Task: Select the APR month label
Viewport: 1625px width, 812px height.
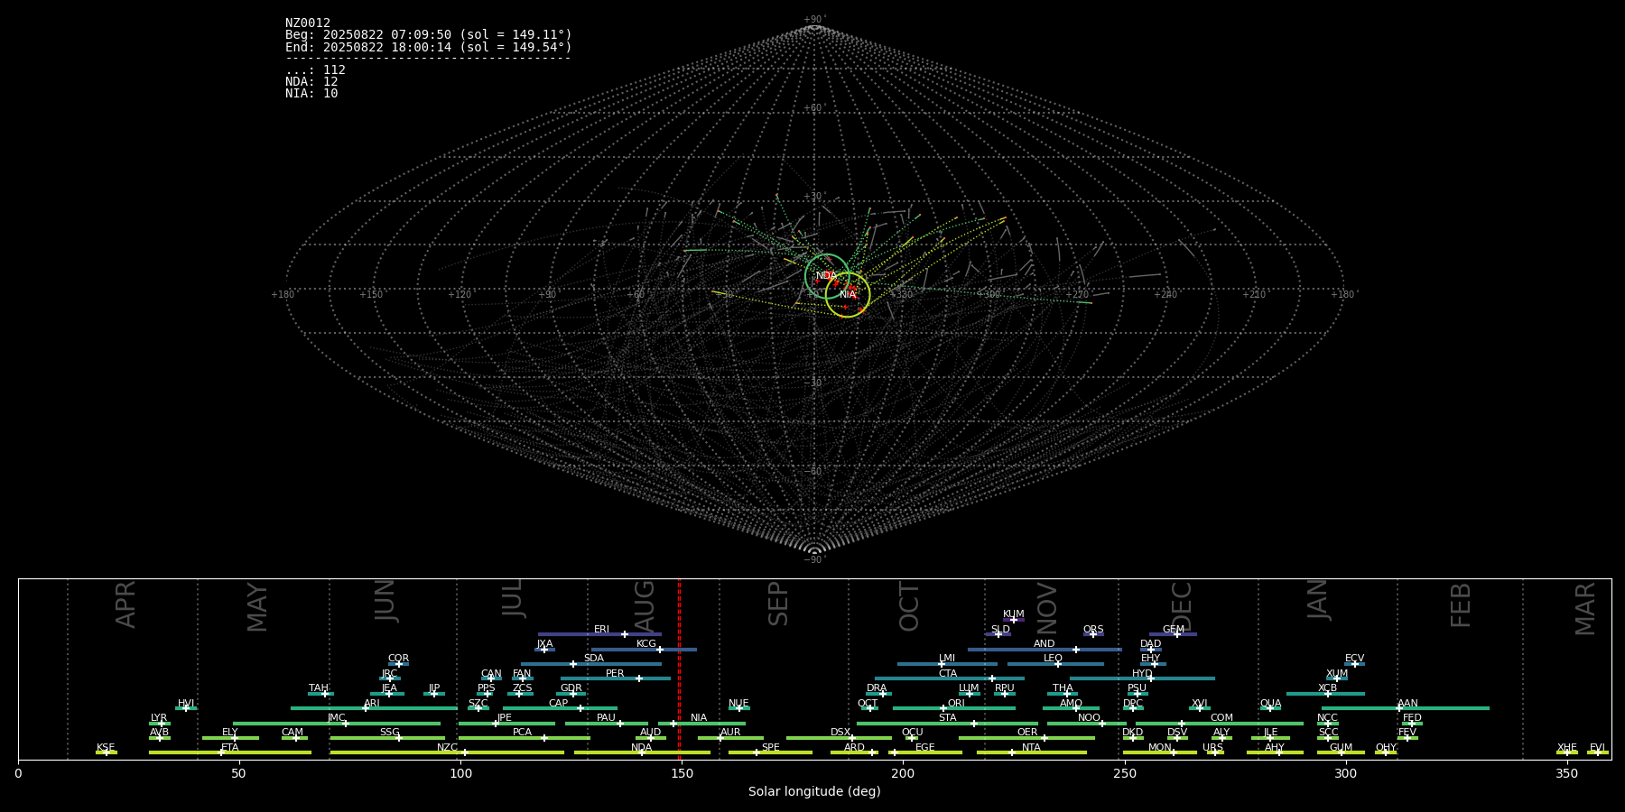Action: (x=126, y=604)
